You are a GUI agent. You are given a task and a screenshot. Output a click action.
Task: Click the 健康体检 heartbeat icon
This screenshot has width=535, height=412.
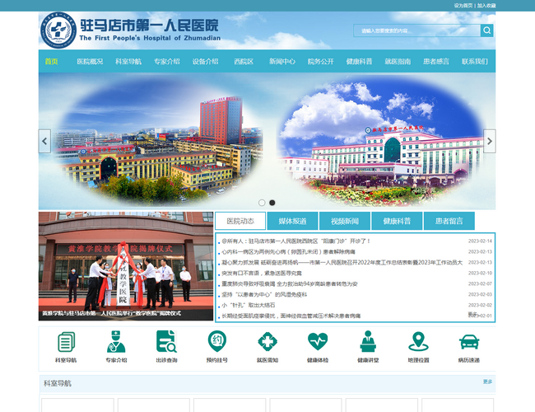[x=317, y=342]
